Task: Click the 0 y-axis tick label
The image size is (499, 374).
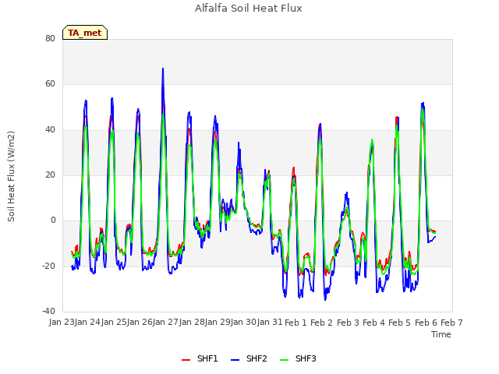Action: point(53,220)
